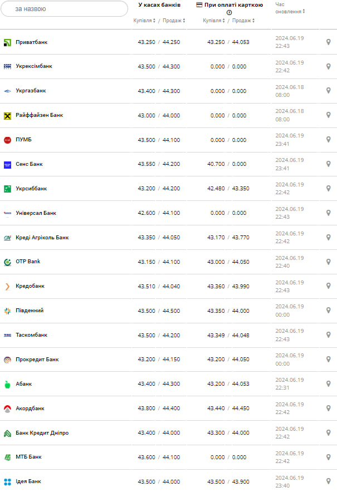337x492 pixels.
Task: Click the Абанк green apple logo
Action: pyautogui.click(x=7, y=384)
